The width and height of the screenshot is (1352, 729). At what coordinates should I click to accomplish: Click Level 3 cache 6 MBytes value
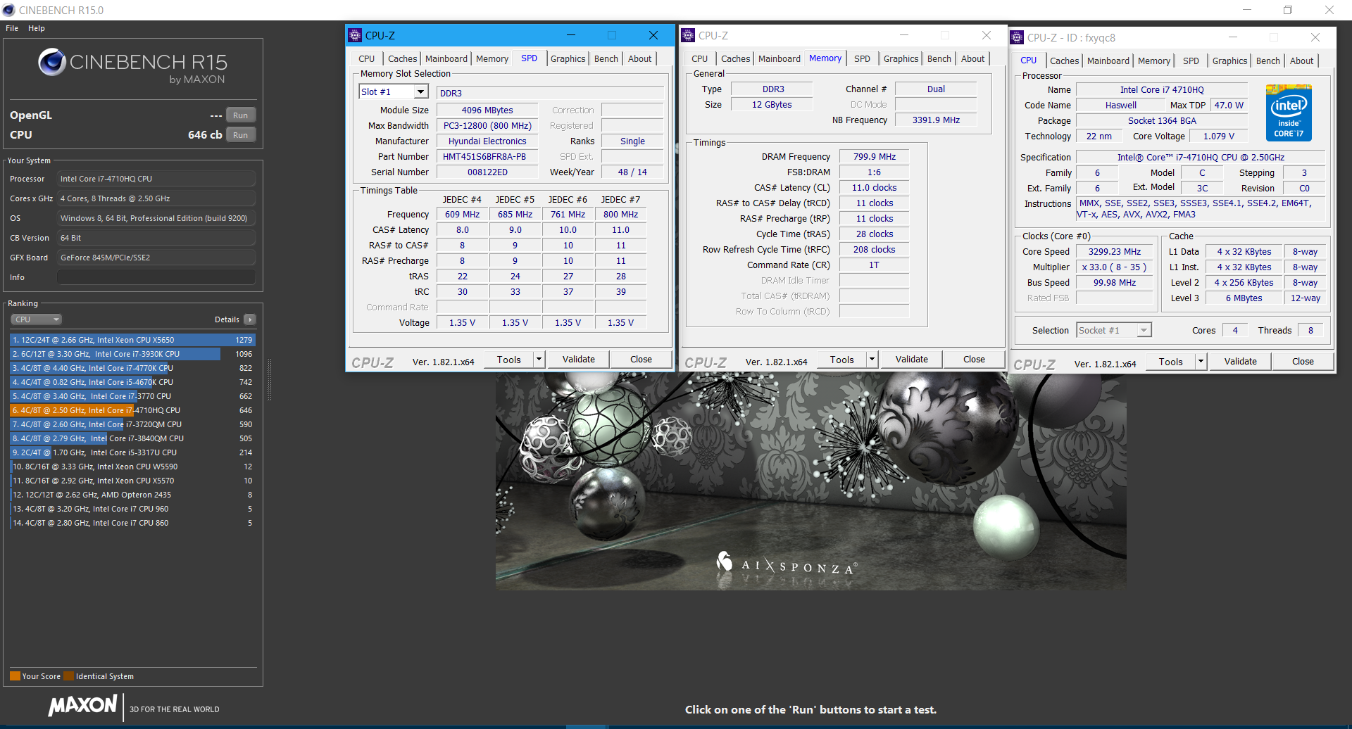pos(1244,298)
